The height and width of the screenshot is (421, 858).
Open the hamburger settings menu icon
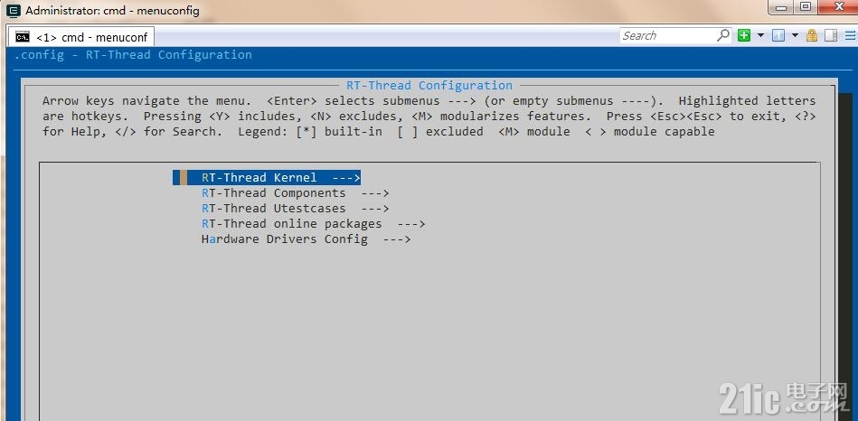851,35
